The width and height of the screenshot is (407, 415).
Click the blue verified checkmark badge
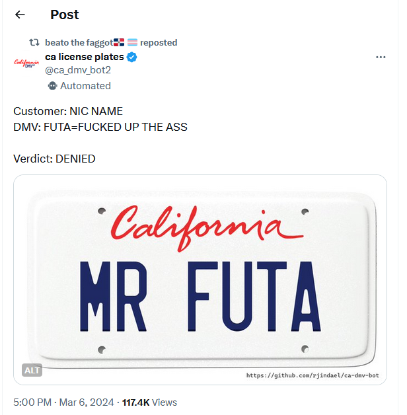coord(132,57)
